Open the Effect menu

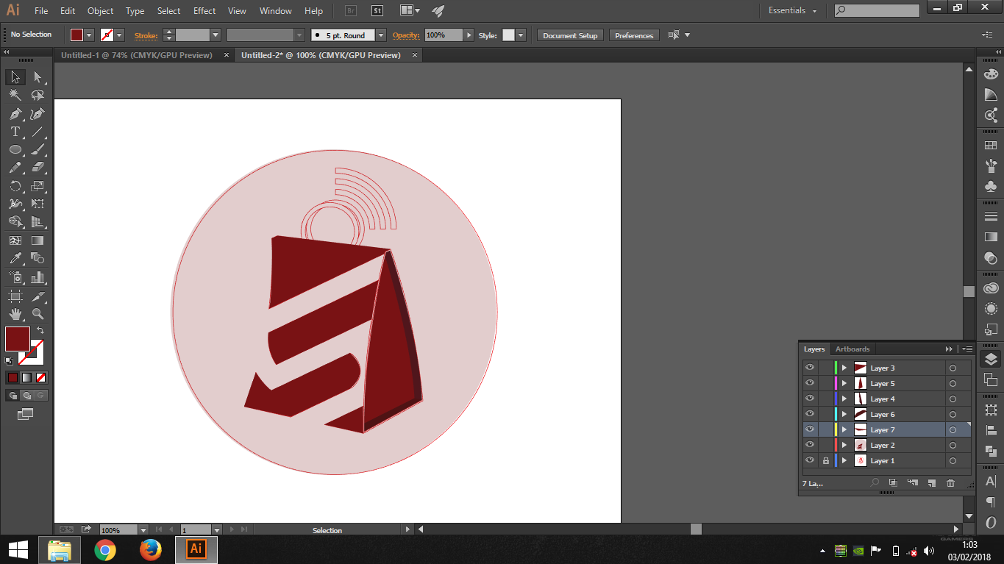pos(204,11)
